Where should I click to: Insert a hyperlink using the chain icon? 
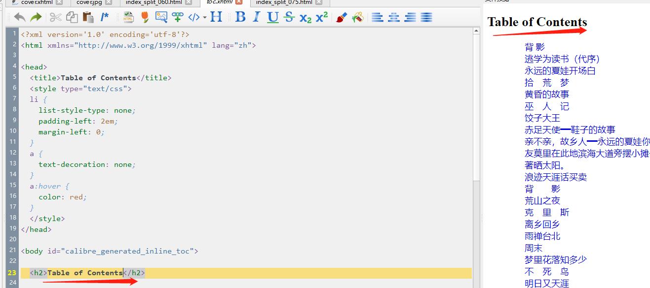click(178, 17)
